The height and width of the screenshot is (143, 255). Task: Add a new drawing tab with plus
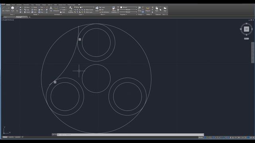pyautogui.click(x=29, y=17)
